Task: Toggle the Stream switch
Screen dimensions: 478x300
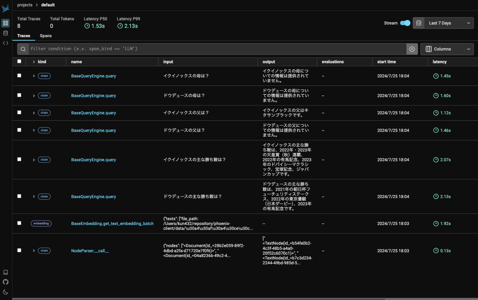Action: coord(405,23)
